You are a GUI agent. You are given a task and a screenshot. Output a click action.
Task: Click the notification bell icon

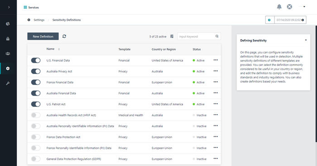click(279, 7)
